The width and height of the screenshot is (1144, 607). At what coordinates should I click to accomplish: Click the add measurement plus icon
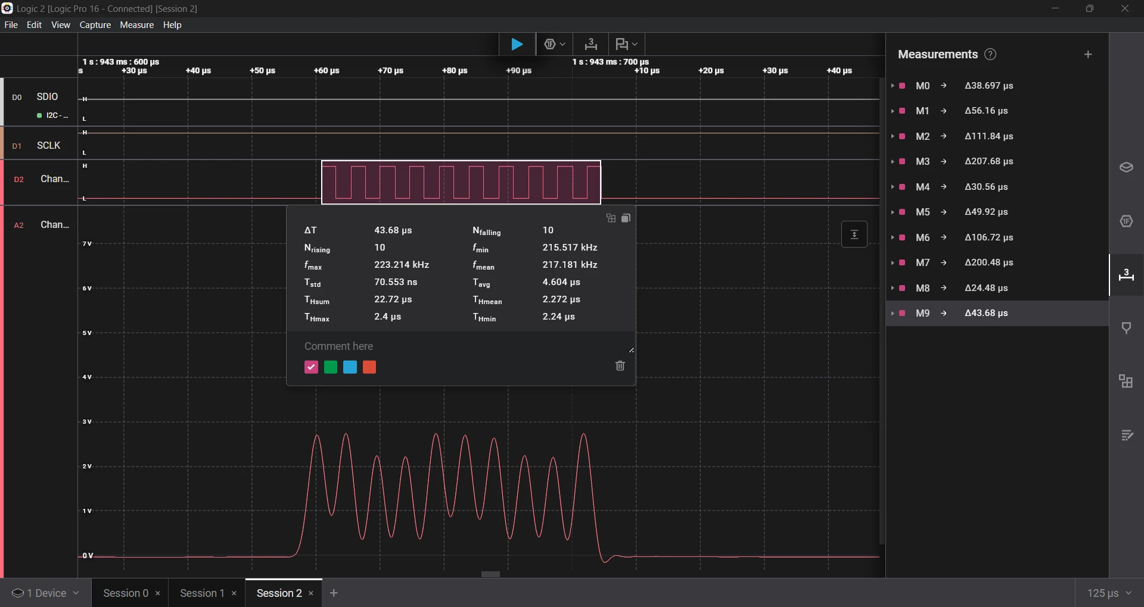coord(1088,55)
